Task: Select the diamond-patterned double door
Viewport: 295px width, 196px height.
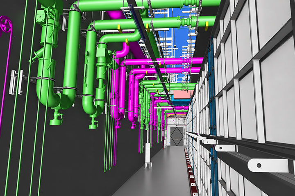Action: click(x=177, y=136)
